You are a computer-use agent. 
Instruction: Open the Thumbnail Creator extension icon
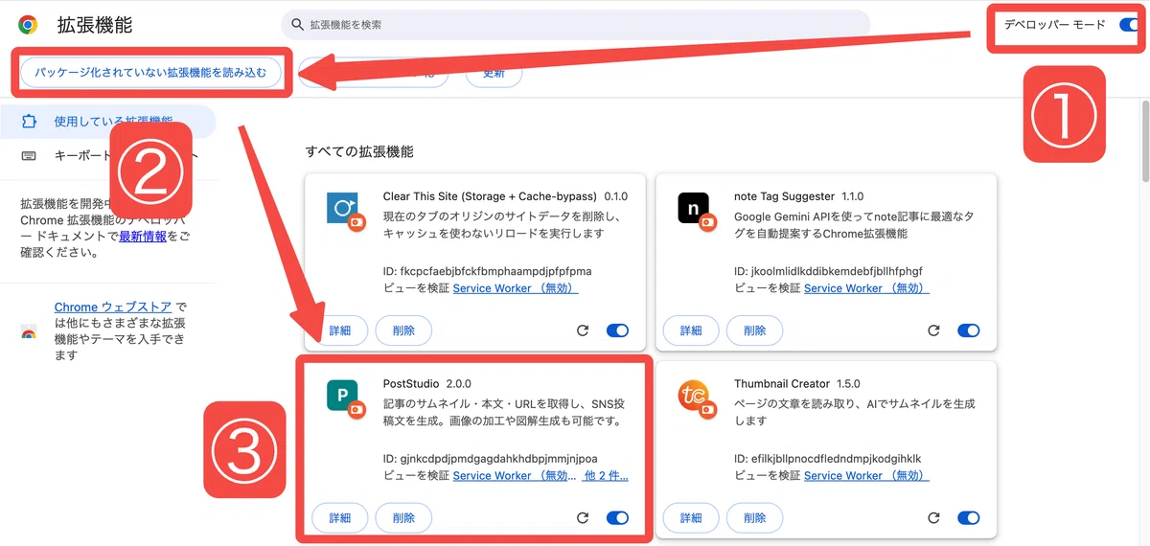click(695, 398)
